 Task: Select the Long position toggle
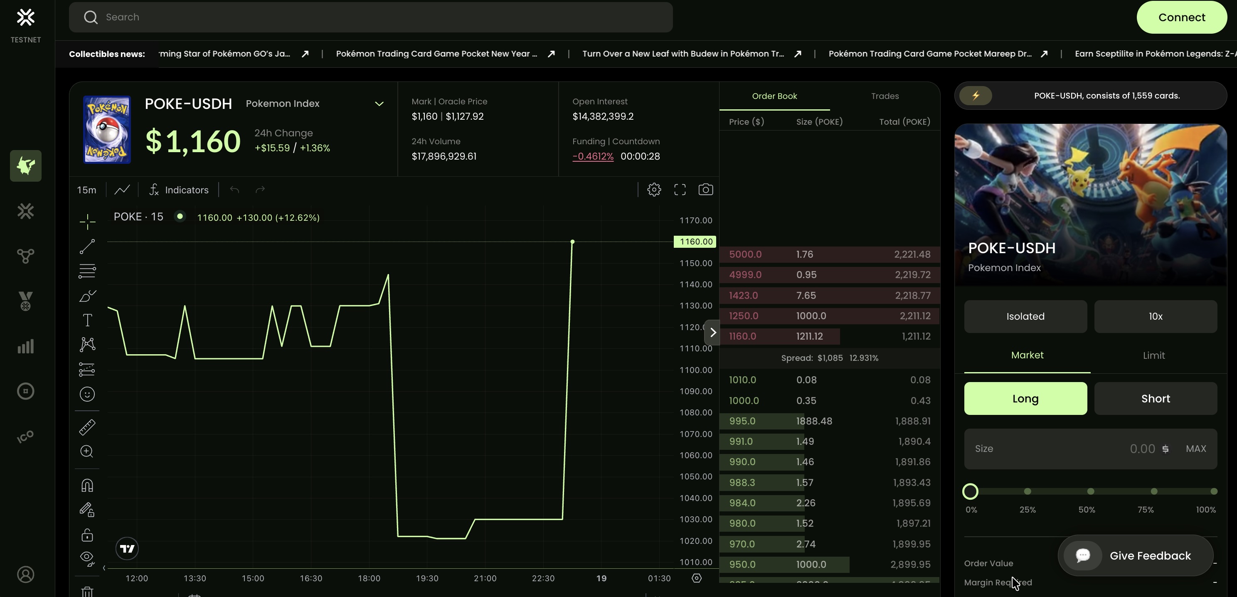click(x=1025, y=399)
